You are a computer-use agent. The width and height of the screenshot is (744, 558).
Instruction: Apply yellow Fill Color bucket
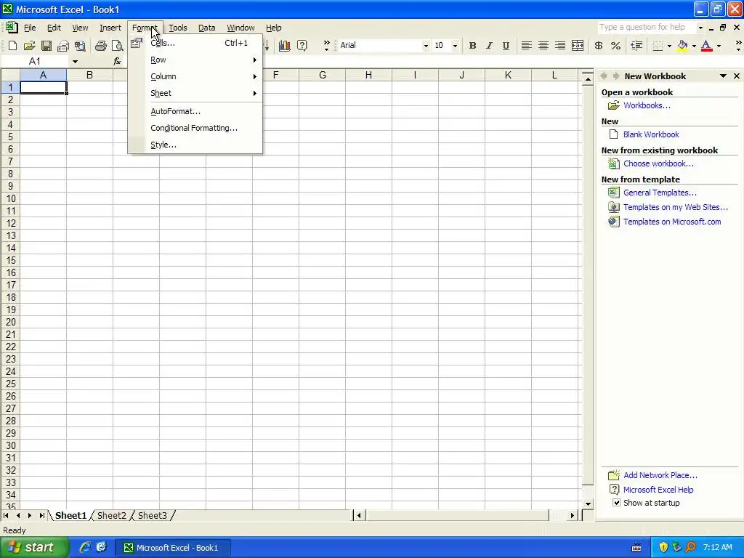click(x=683, y=46)
